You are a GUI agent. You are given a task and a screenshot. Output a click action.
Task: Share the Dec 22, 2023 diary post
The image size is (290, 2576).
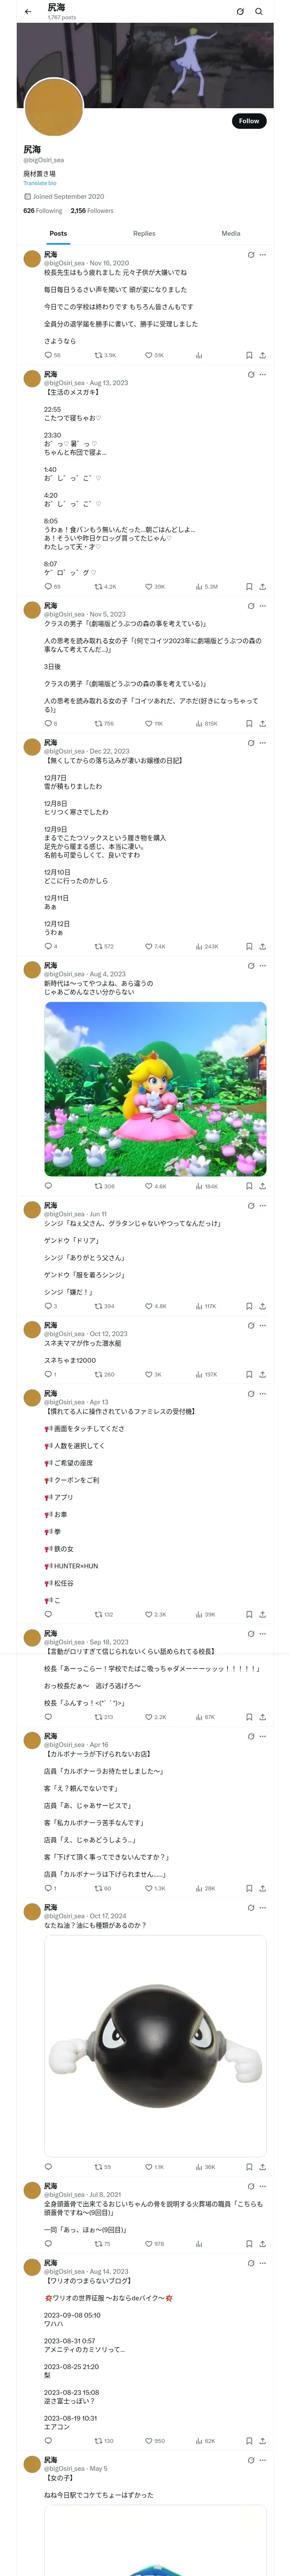click(x=262, y=946)
